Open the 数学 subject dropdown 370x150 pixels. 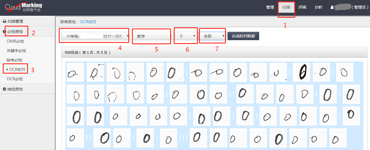[153, 36]
